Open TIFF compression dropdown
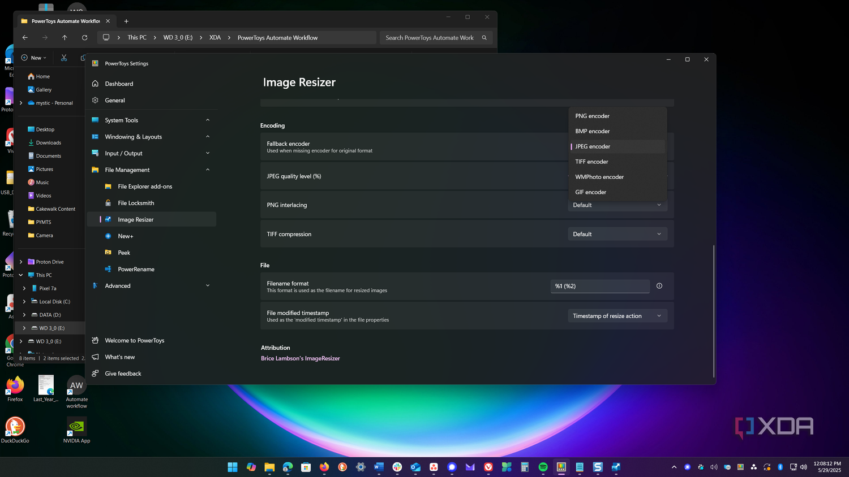 (618, 234)
